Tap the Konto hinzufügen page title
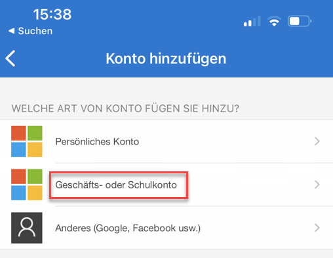Image resolution: width=333 pixels, height=258 pixels. [x=166, y=58]
